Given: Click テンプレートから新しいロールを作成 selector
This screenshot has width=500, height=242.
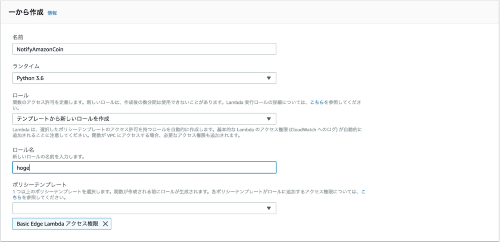Looking at the screenshot, I should coord(77,119).
